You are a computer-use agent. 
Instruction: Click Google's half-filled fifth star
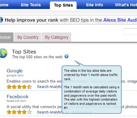click(x=30, y=87)
